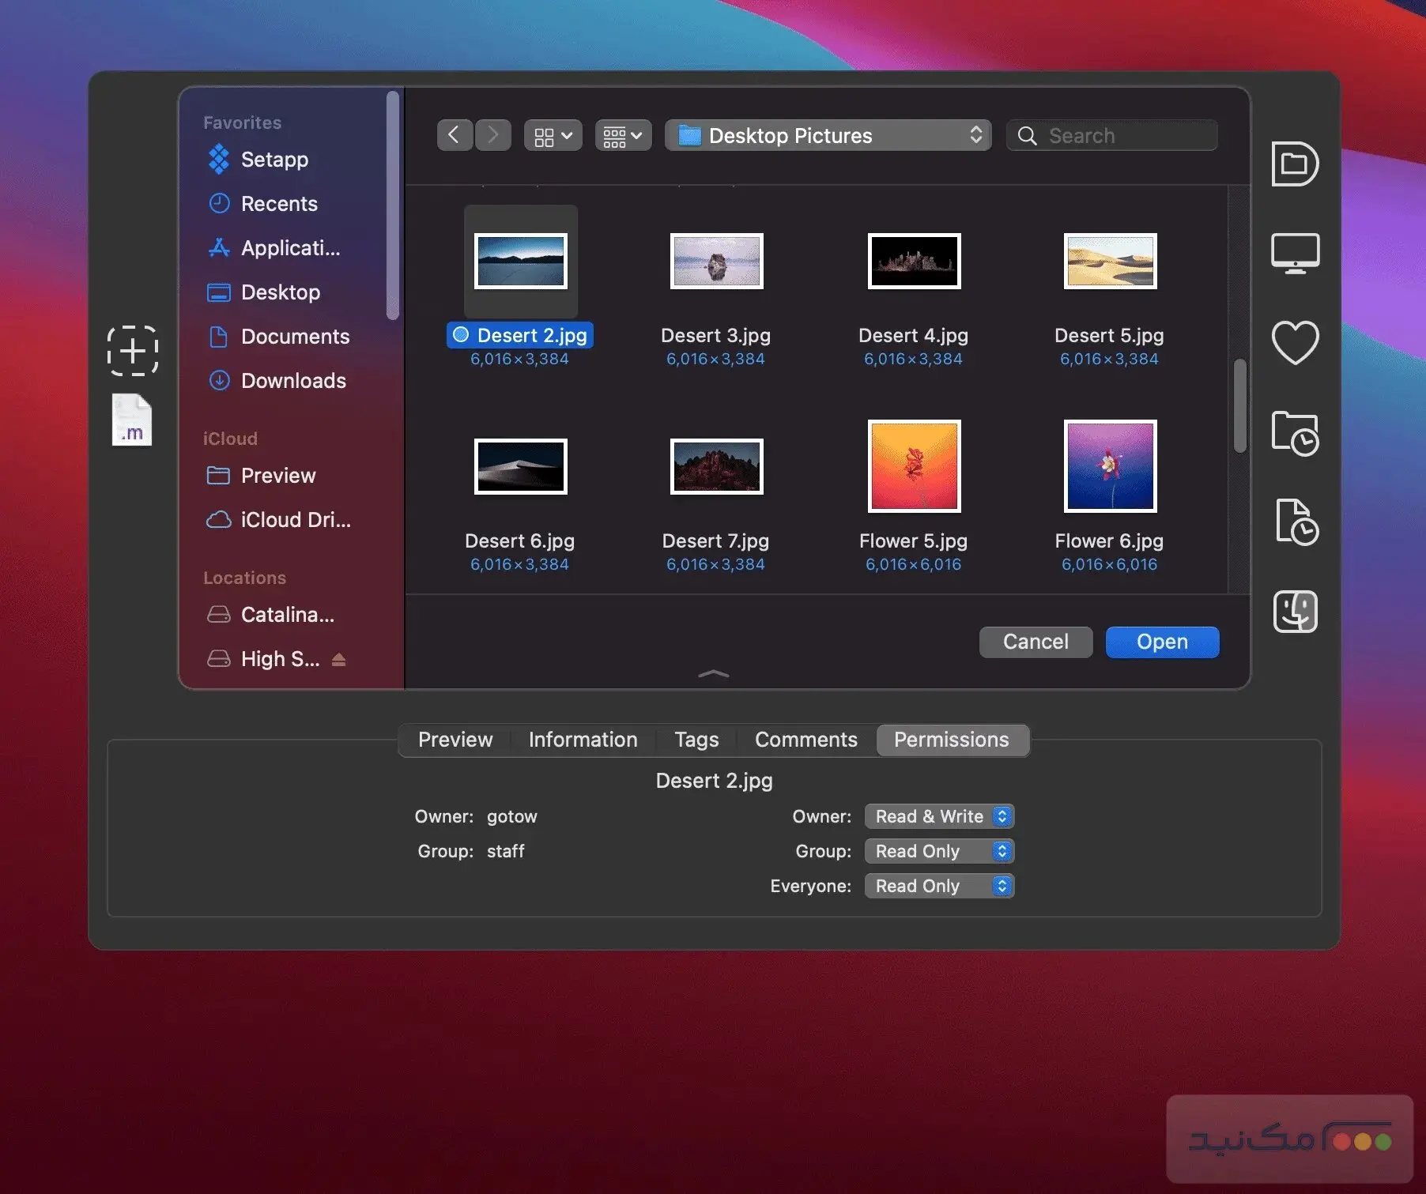Open the grid view options dropdown

tap(552, 135)
